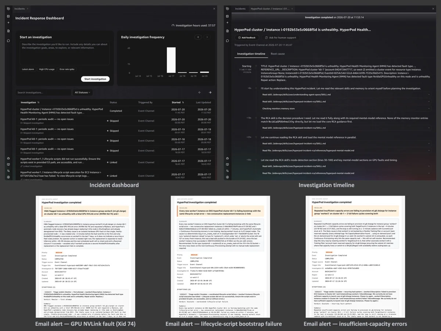Image resolution: width=441 pixels, height=331 pixels.
Task: Focus the investigation description text area
Action: (64, 53)
